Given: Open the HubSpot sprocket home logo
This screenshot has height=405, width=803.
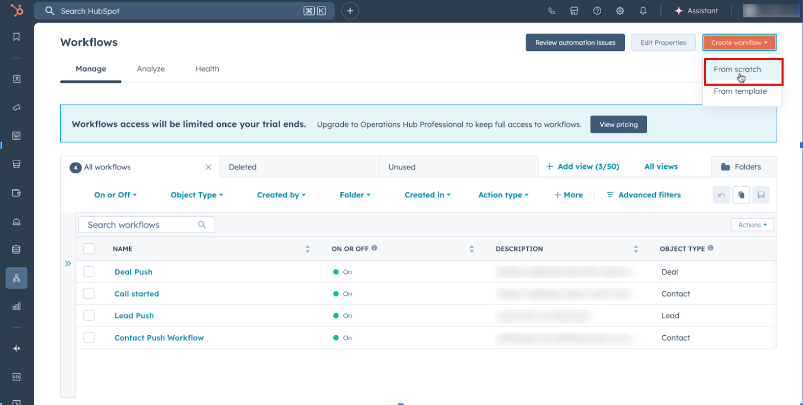Looking at the screenshot, I should [x=17, y=10].
